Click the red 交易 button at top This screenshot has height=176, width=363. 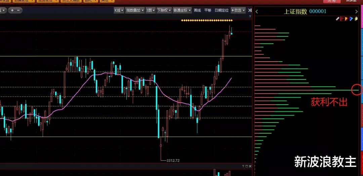pyautogui.click(x=331, y=1)
